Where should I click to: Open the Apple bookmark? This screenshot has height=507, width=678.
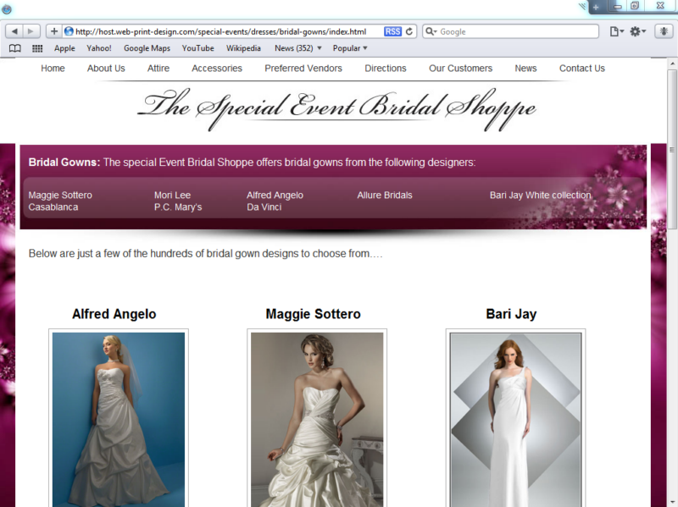(64, 48)
